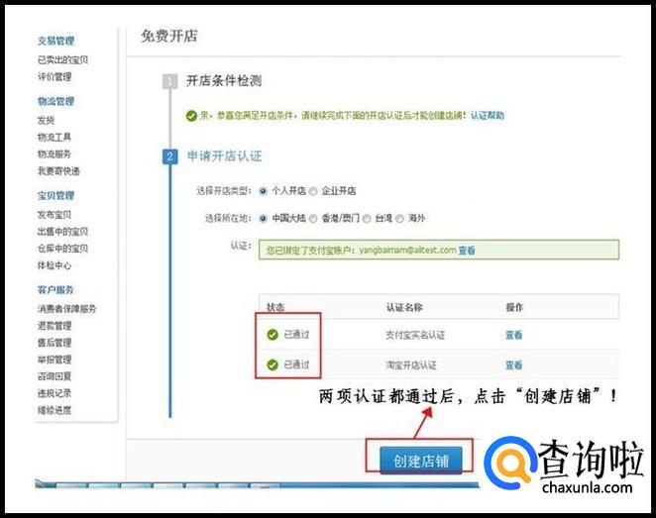Click step 2 number badge

coord(169,156)
